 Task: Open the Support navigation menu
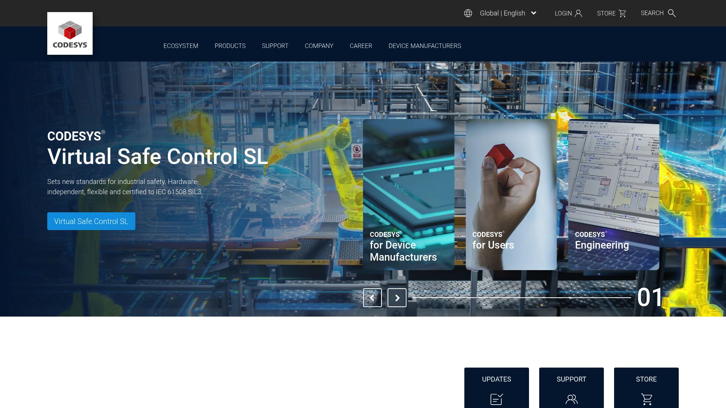[275, 46]
